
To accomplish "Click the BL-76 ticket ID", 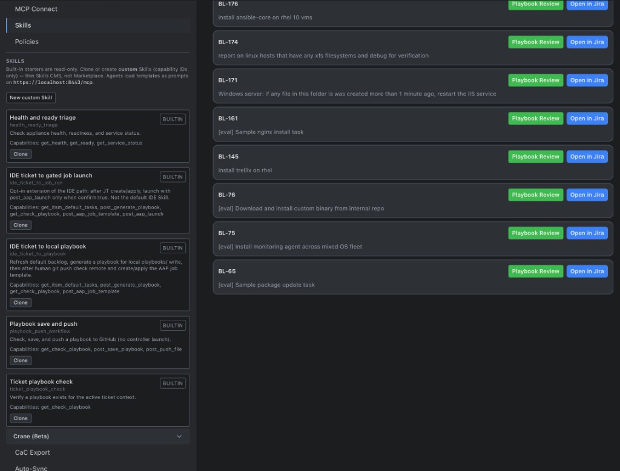I will tap(226, 195).
